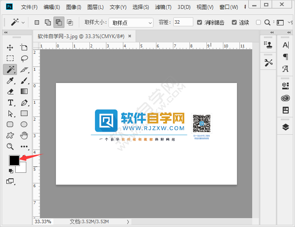Open the Change Screen Mode button
Screen dimensions: 295x227
pos(10,181)
